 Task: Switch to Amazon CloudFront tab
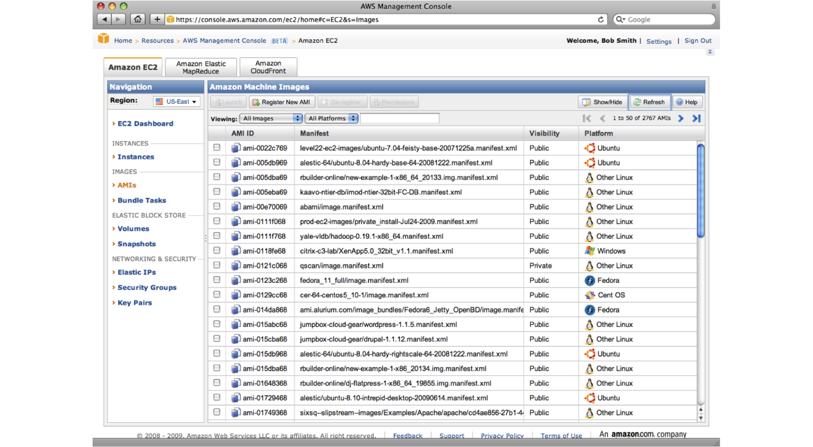268,67
